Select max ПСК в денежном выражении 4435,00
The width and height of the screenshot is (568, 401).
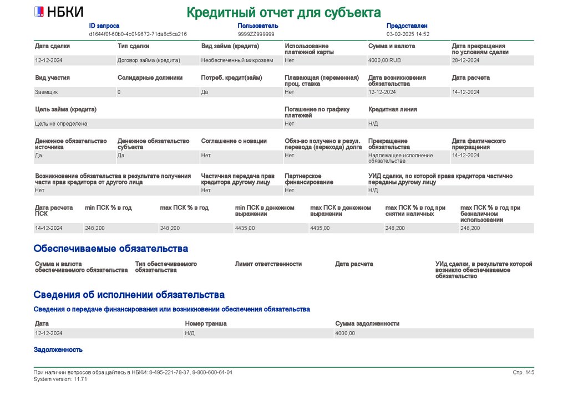coord(346,228)
